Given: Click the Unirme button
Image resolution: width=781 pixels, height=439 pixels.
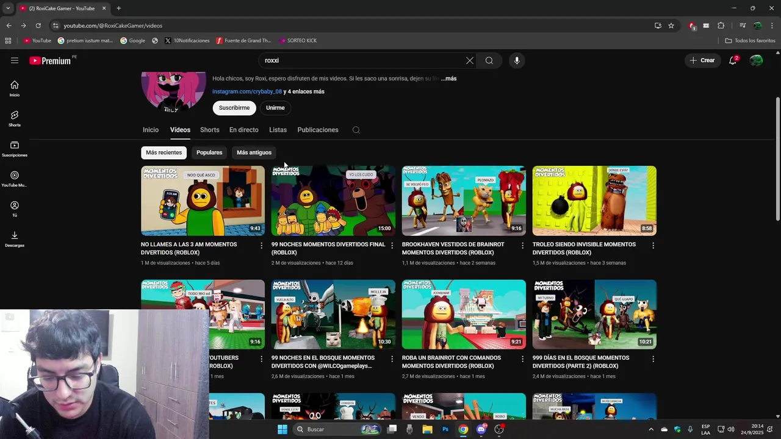Looking at the screenshot, I should (x=275, y=108).
